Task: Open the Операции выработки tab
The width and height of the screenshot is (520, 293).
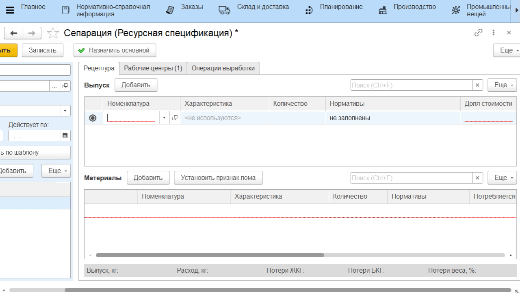Action: (223, 68)
